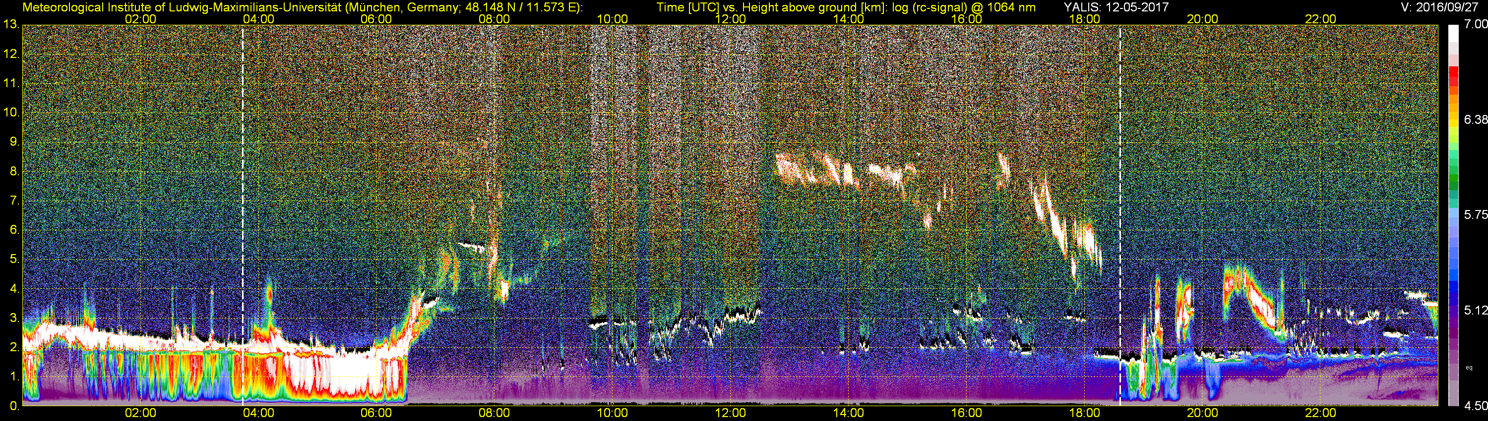Click the 14:00 label on the top time axis
The width and height of the screenshot is (1488, 421).
[849, 19]
